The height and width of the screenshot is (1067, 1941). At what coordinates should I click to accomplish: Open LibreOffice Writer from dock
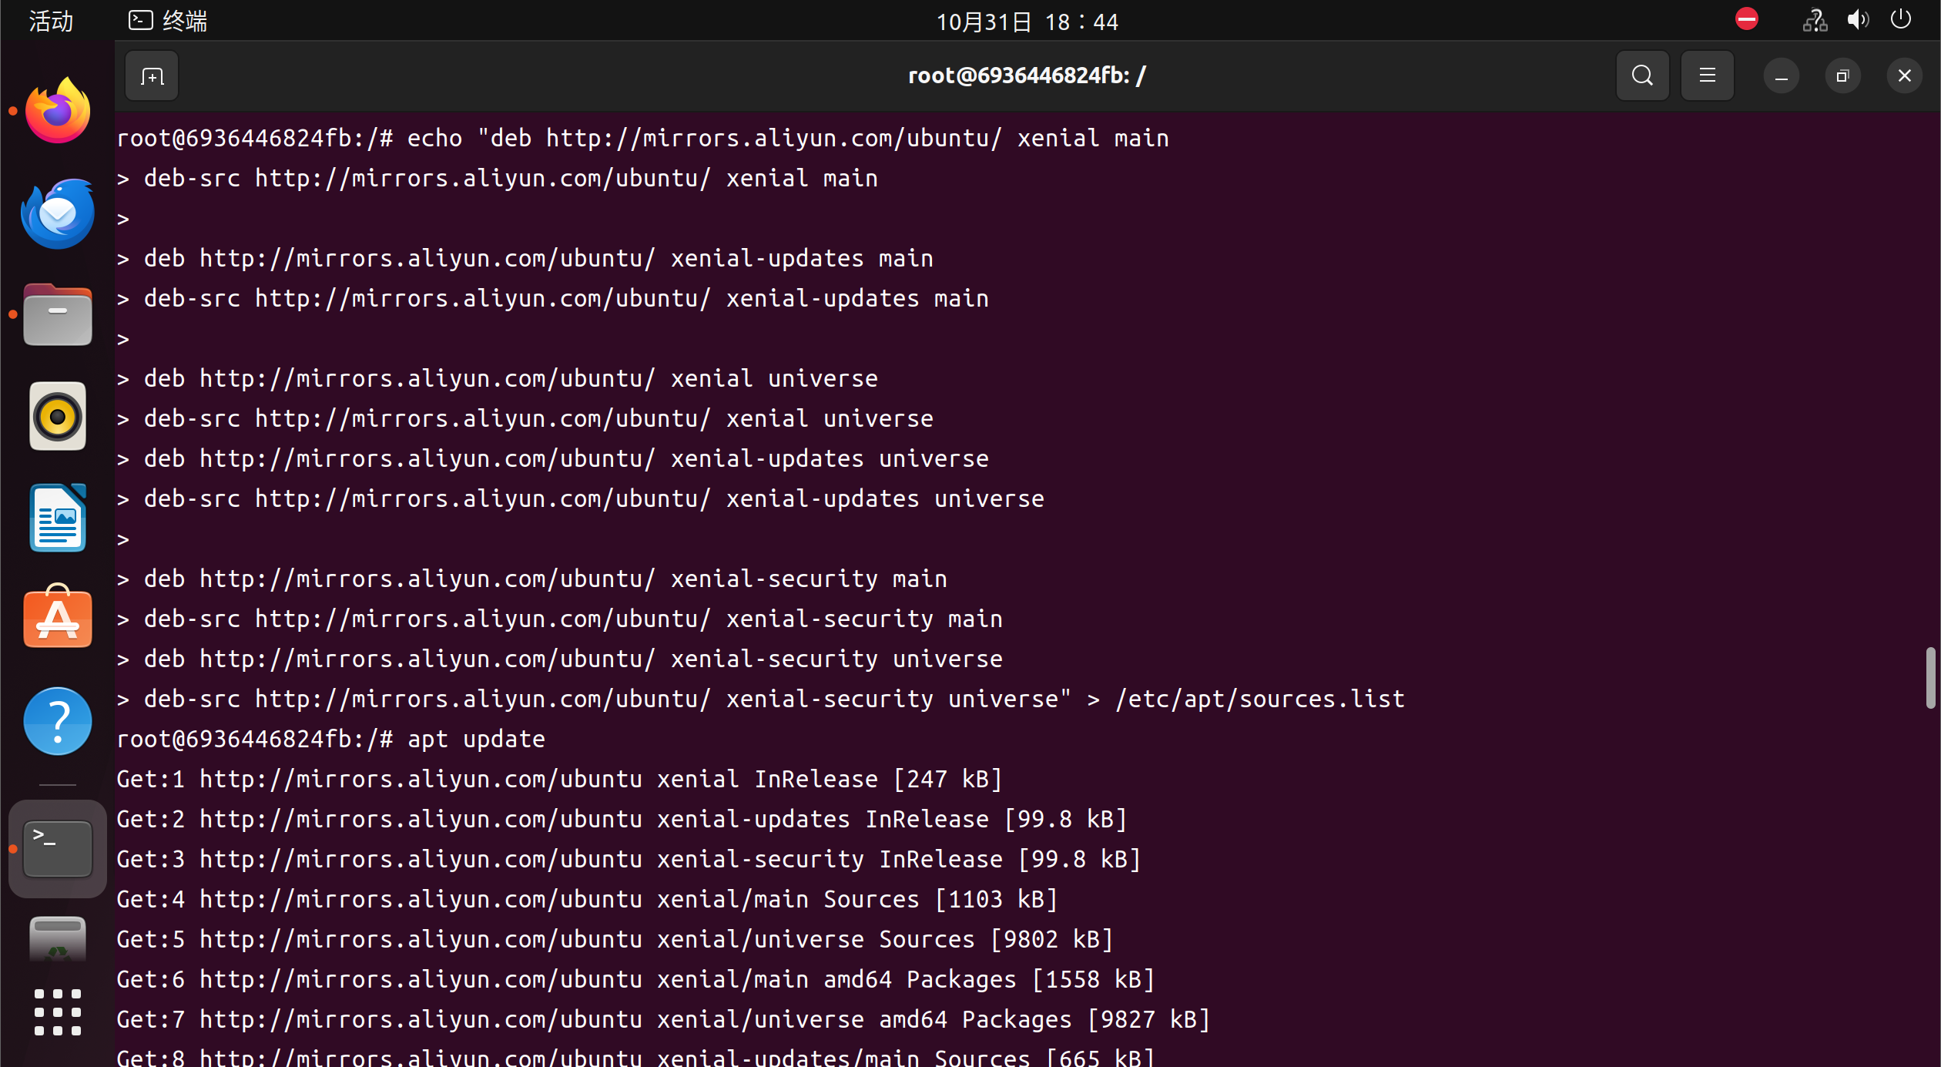(x=58, y=518)
